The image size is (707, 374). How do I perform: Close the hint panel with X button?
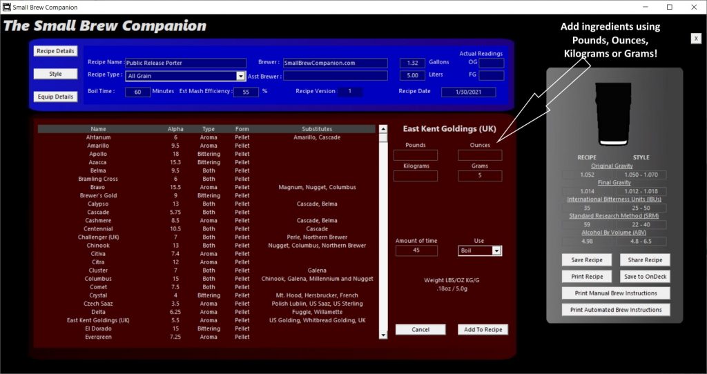coord(696,39)
